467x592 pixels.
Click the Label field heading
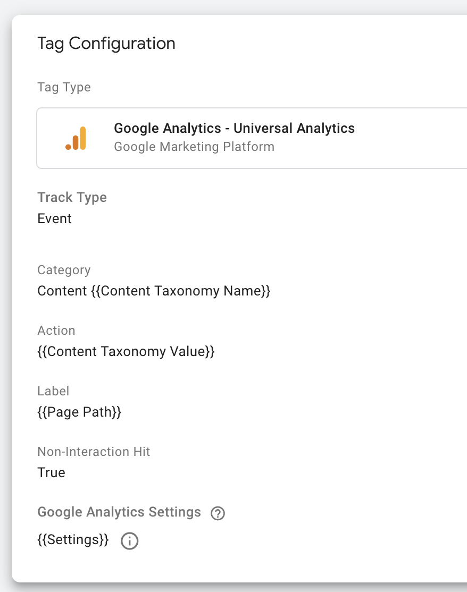coord(53,391)
